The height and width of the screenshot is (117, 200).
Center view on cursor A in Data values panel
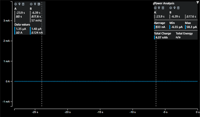[x=16, y=4]
